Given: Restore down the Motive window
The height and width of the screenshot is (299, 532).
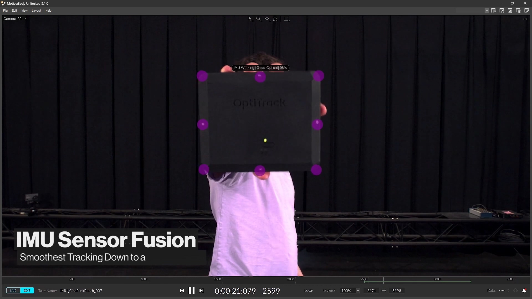Looking at the screenshot, I should click(512, 3).
